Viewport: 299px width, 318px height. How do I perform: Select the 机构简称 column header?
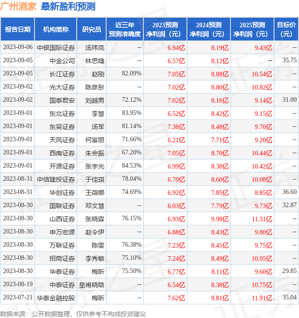click(x=56, y=30)
